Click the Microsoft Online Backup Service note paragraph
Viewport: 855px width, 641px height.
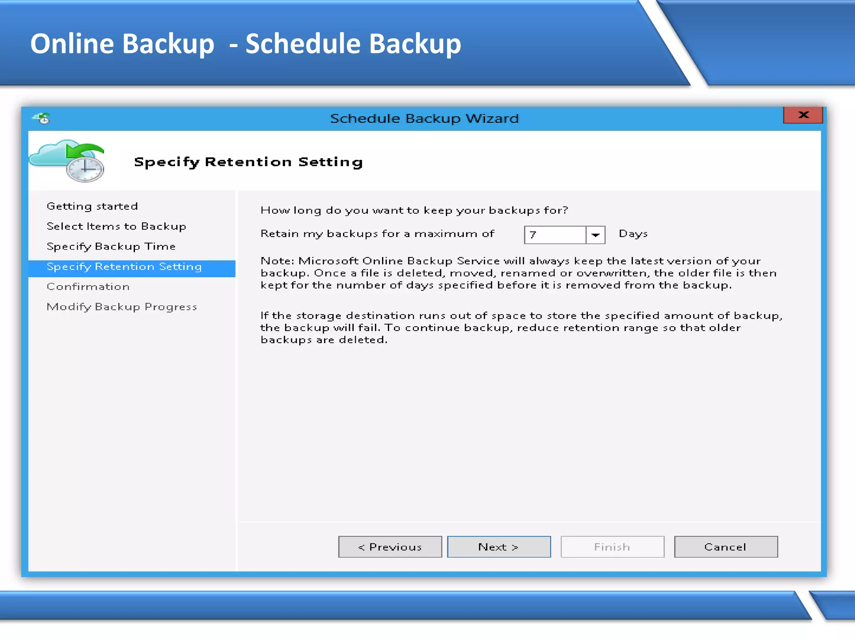coord(519,273)
